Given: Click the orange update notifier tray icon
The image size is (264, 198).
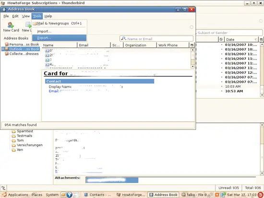Looking at the screenshot, I should [x=217, y=195].
